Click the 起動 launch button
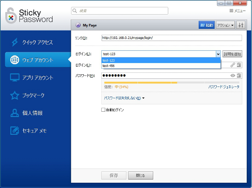Image resolution: width=252 pixels, height=188 pixels. pyautogui.click(x=206, y=25)
